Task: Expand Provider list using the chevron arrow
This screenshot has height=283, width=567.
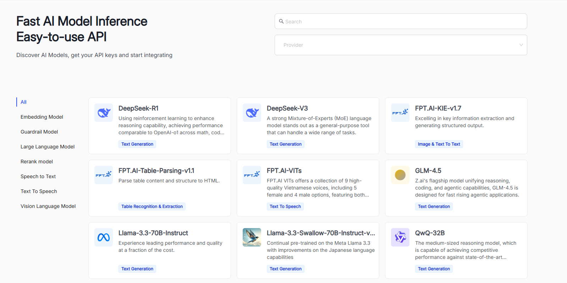Action: tap(521, 45)
